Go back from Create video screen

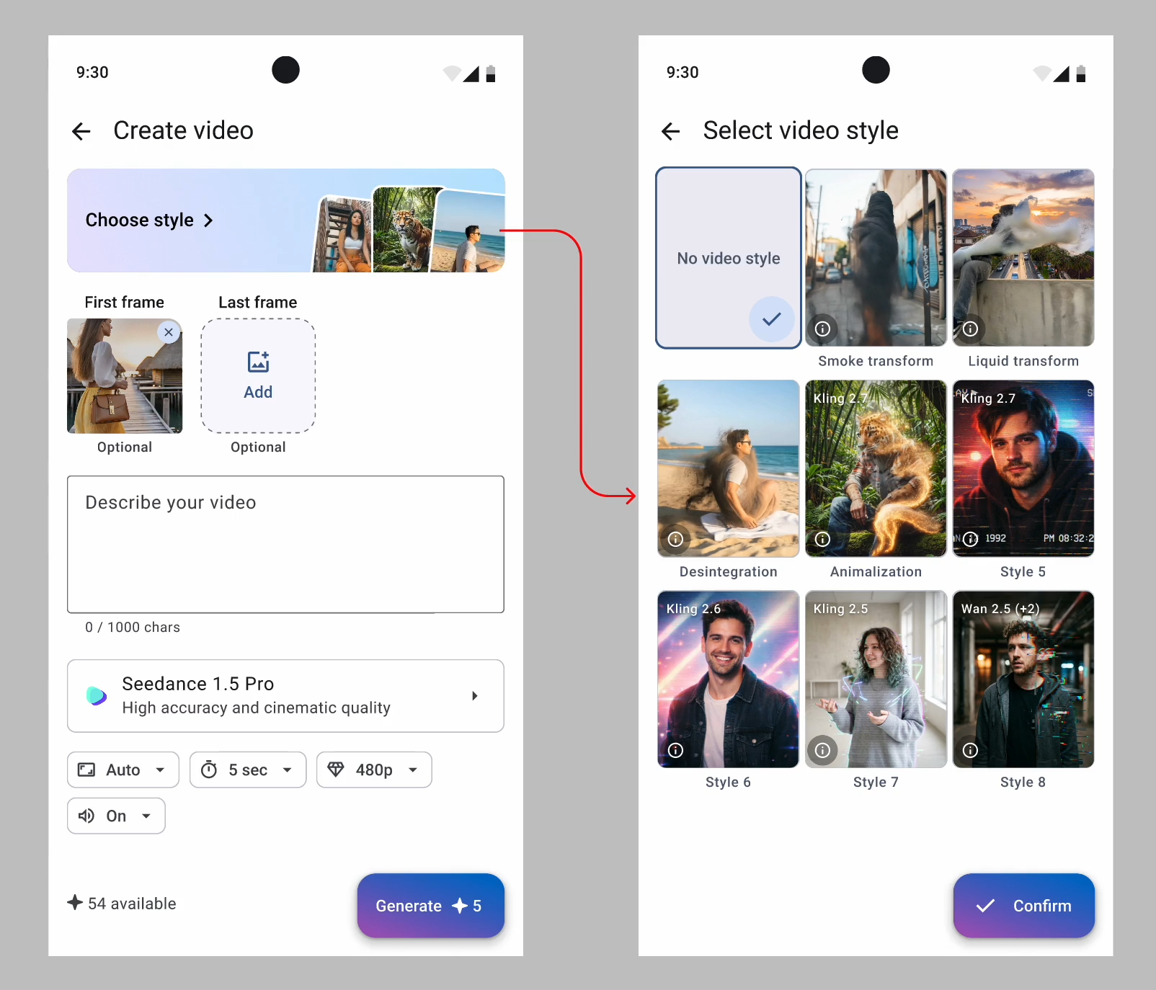(81, 131)
